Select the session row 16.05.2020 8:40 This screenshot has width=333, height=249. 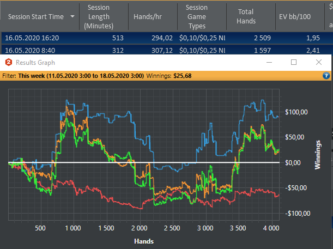point(167,50)
